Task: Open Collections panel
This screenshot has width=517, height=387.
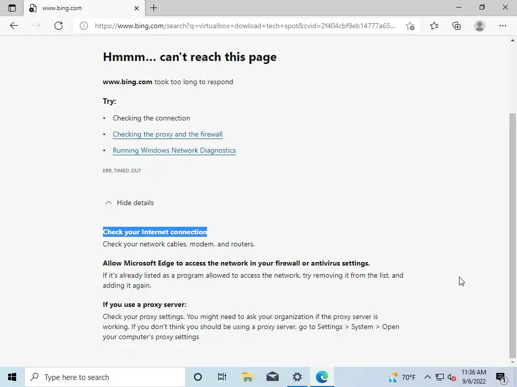Action: click(x=456, y=26)
